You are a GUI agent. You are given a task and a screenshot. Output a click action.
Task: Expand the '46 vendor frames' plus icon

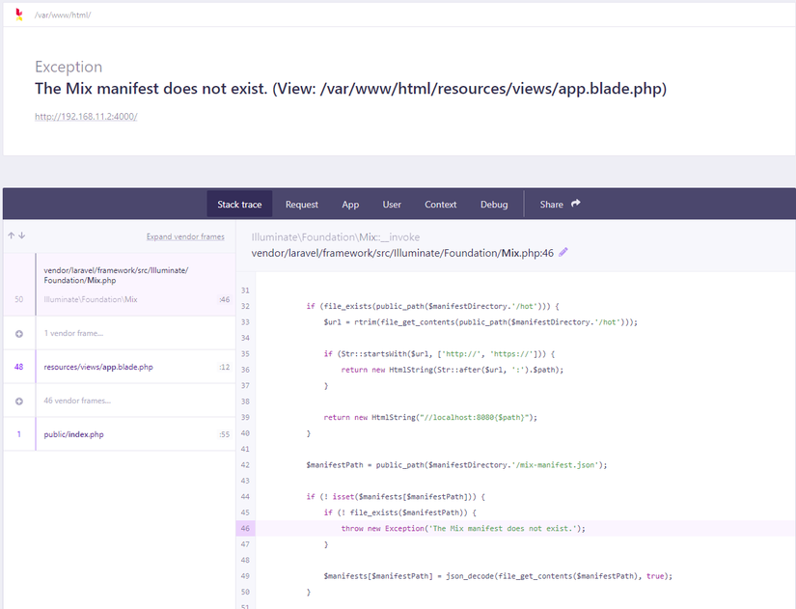pos(19,401)
